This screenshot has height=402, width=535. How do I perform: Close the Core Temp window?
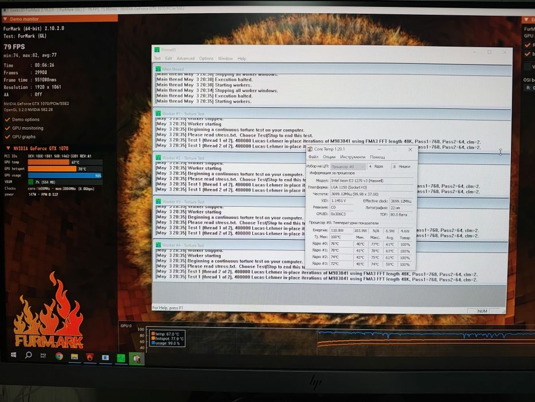pyautogui.click(x=410, y=149)
